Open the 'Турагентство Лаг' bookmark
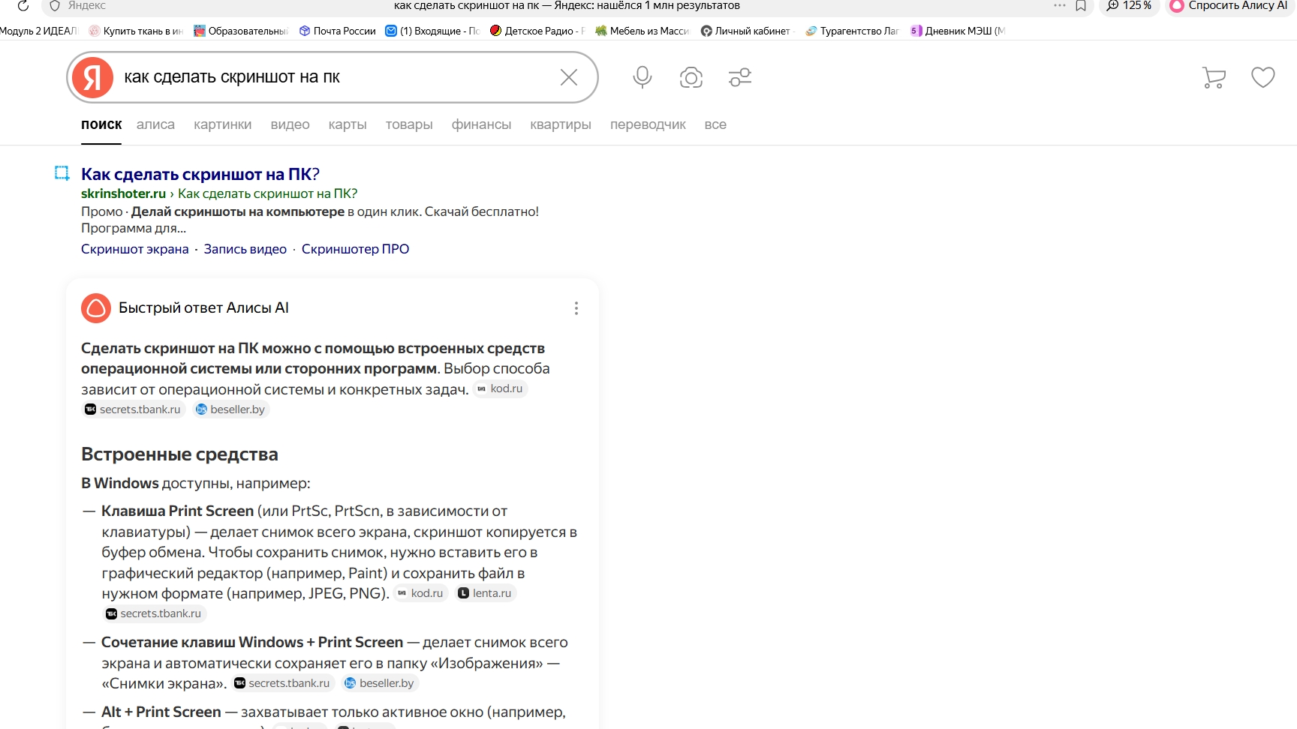This screenshot has height=729, width=1297. 853,31
